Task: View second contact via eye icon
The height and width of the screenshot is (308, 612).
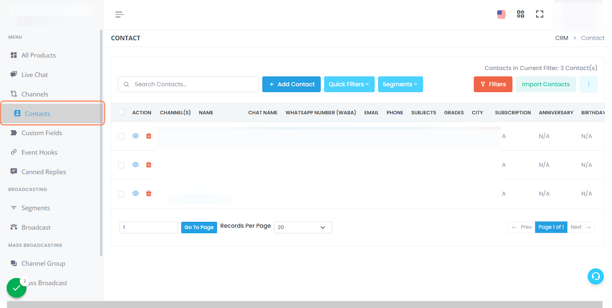Action: click(136, 164)
